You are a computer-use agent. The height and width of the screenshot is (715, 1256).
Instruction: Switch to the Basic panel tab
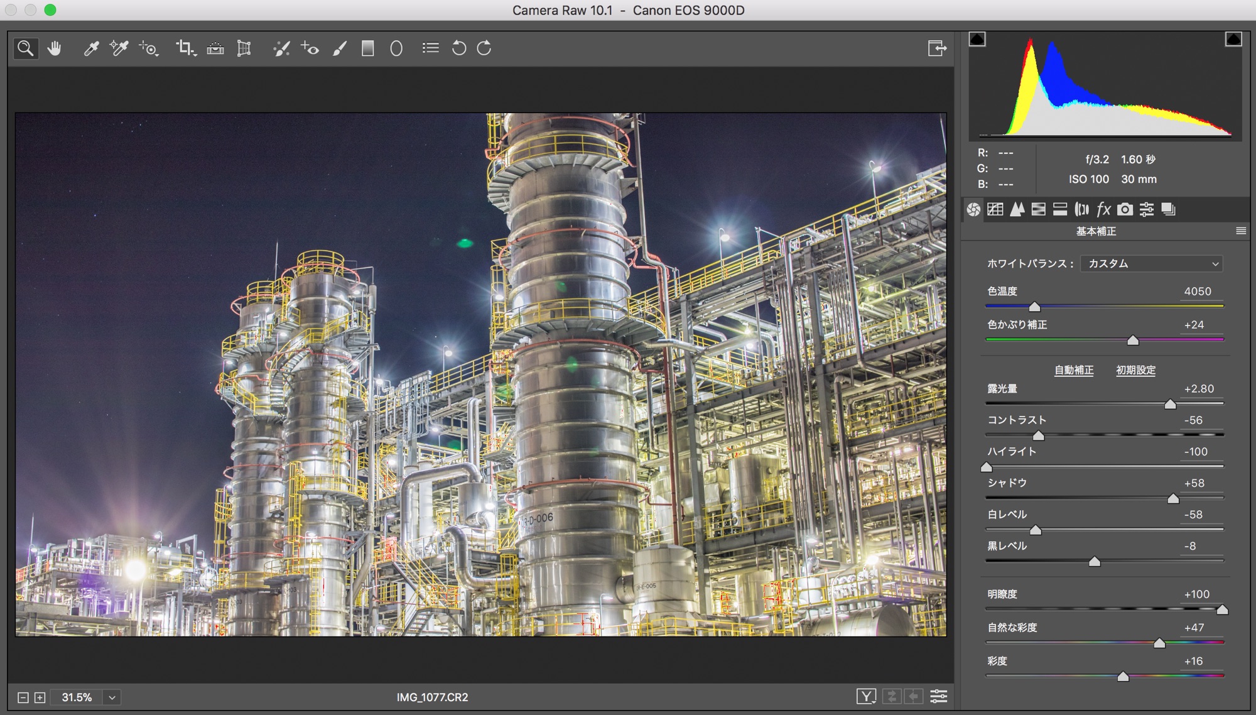[973, 209]
